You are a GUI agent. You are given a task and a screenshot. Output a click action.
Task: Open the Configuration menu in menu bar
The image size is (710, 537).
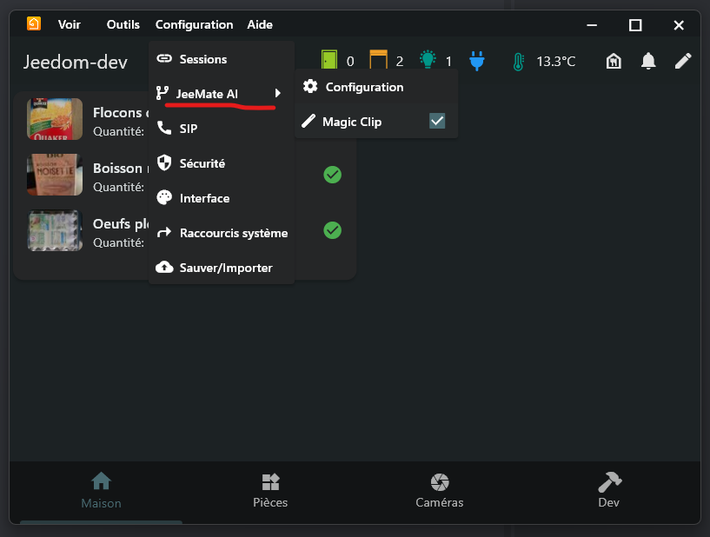(x=194, y=24)
